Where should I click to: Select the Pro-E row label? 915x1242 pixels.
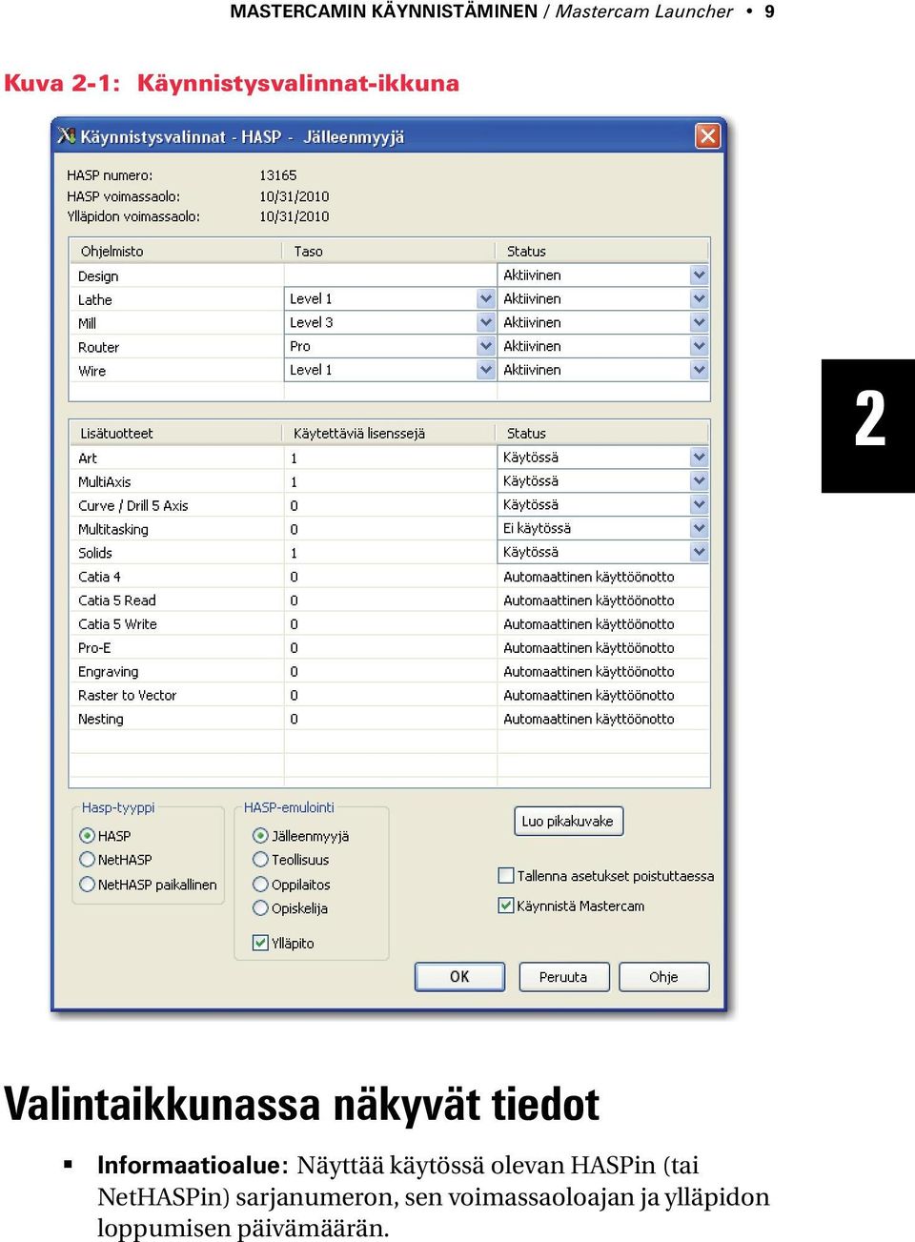pyautogui.click(x=94, y=648)
